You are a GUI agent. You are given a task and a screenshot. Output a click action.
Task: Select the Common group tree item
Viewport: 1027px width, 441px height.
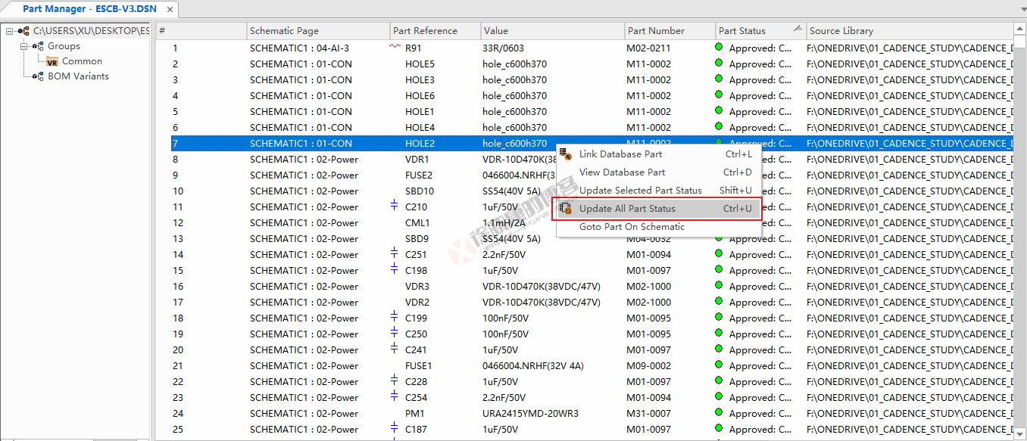coord(82,61)
